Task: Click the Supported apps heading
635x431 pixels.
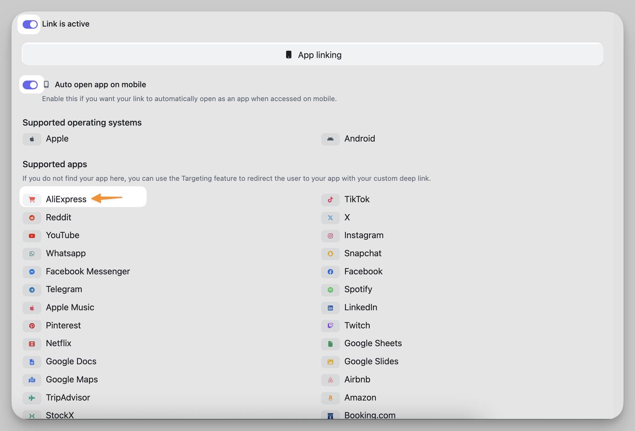Action: coord(55,164)
